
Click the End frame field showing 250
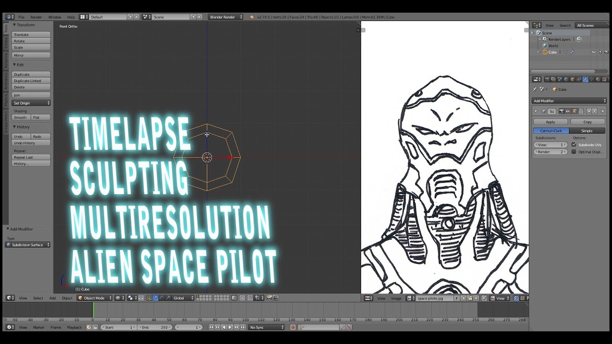click(x=155, y=327)
